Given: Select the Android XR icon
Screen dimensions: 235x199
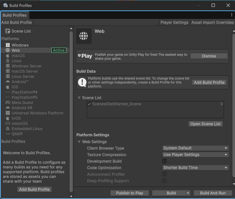Looking at the screenshot, I should coord(8,108).
